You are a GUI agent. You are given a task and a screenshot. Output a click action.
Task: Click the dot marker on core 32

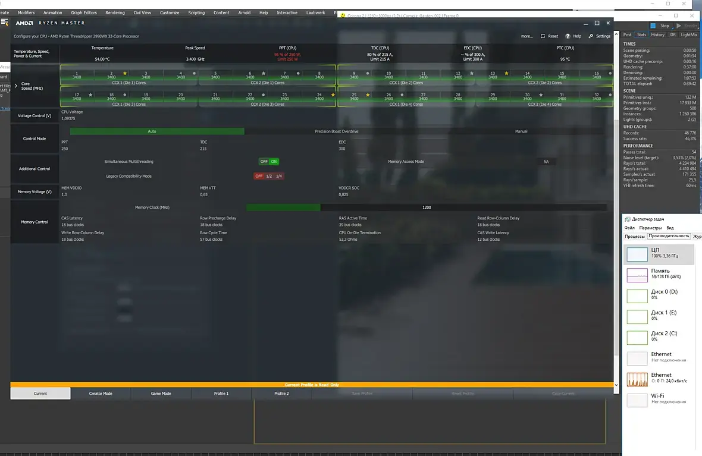[x=610, y=95]
